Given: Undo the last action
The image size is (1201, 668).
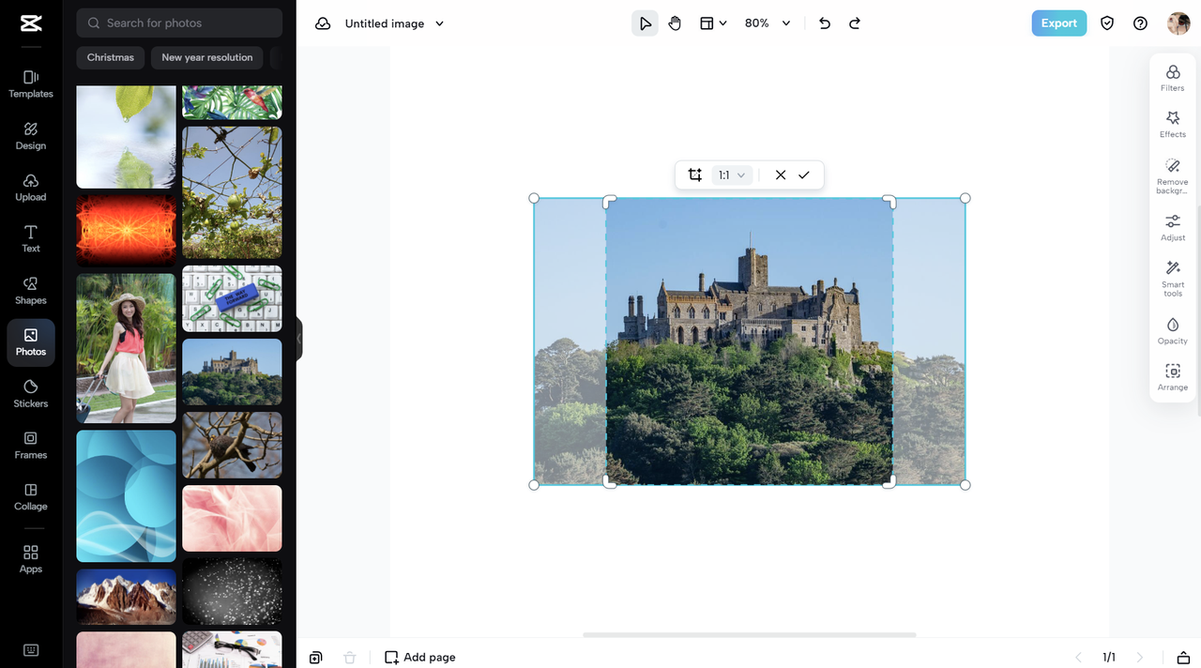Looking at the screenshot, I should tap(825, 23).
